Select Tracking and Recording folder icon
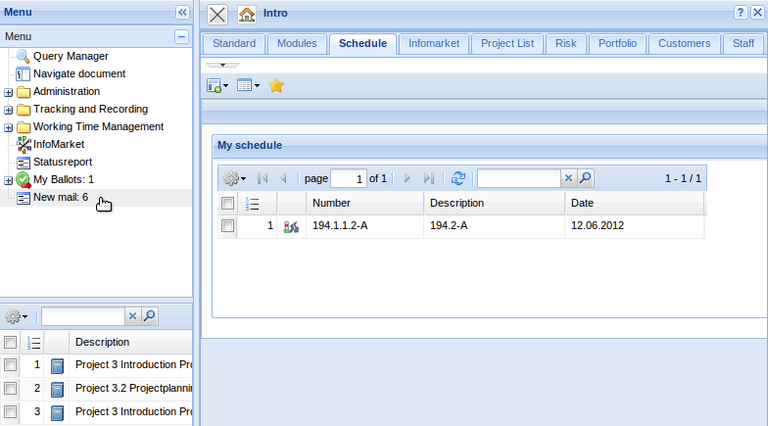 (24, 110)
